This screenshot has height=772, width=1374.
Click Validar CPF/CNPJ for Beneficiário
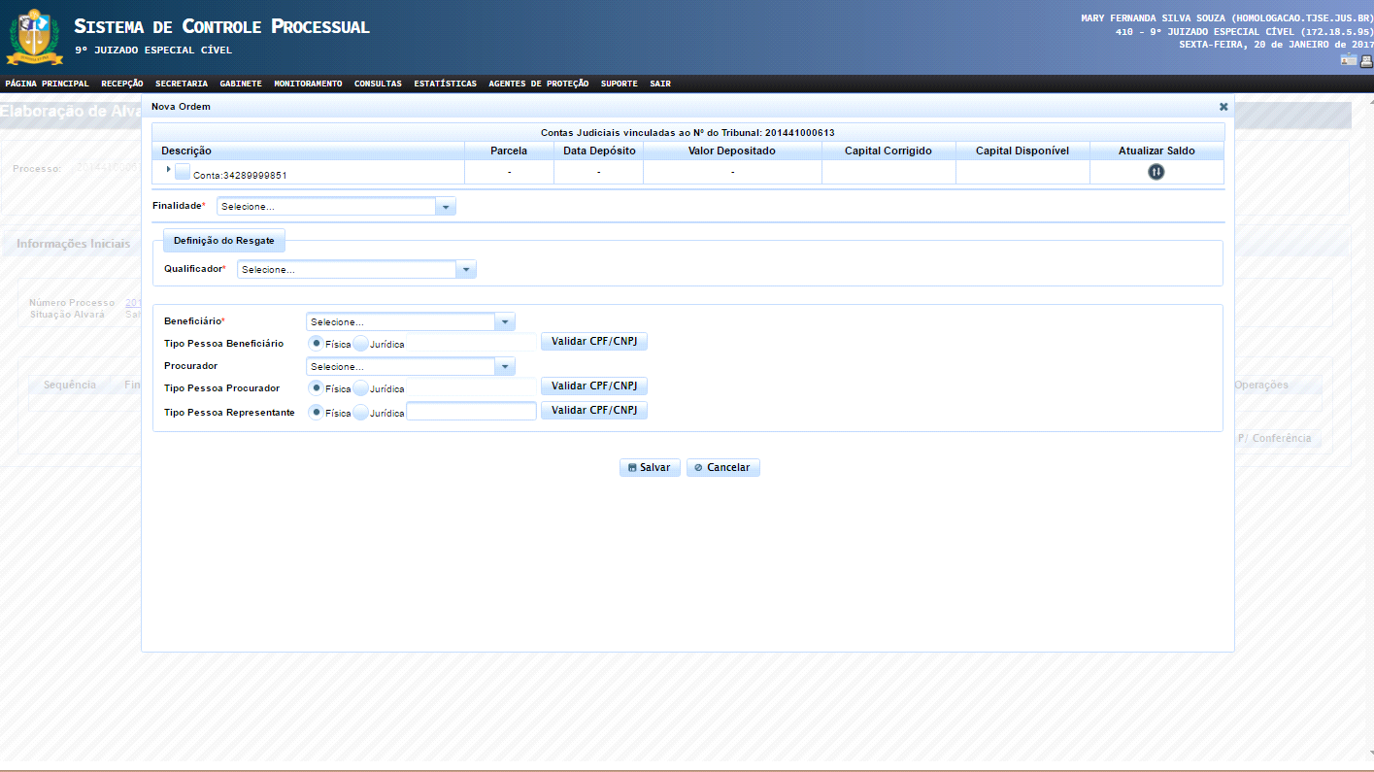(593, 342)
